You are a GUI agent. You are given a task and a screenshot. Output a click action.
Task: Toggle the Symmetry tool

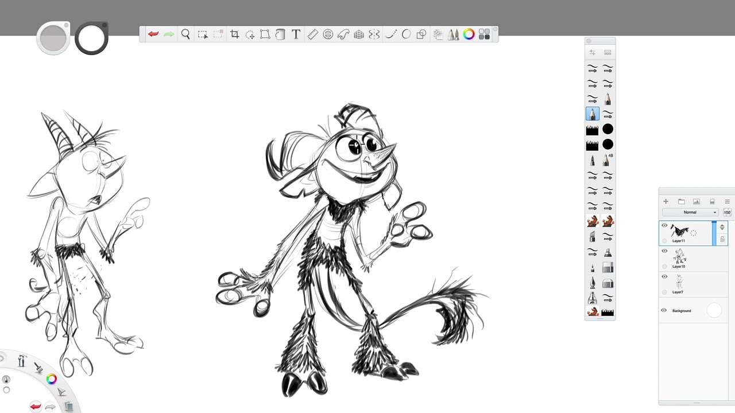pos(374,34)
